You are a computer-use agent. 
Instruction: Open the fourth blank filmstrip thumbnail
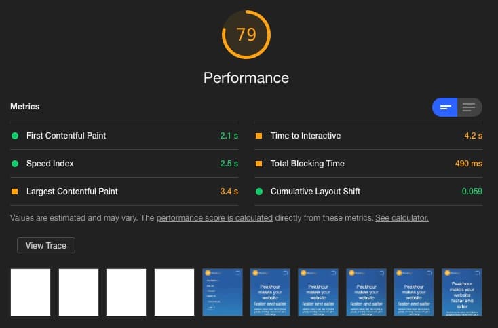click(x=174, y=293)
